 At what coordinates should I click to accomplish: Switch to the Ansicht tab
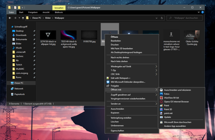(46, 12)
